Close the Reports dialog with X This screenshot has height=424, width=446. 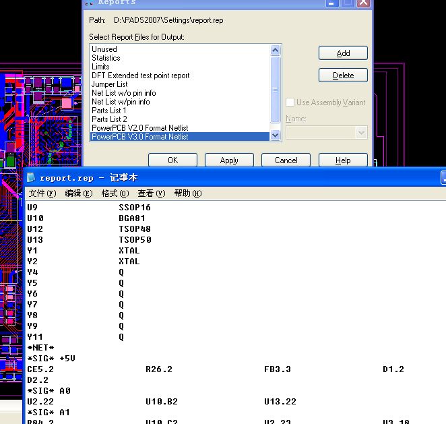(364, 3)
